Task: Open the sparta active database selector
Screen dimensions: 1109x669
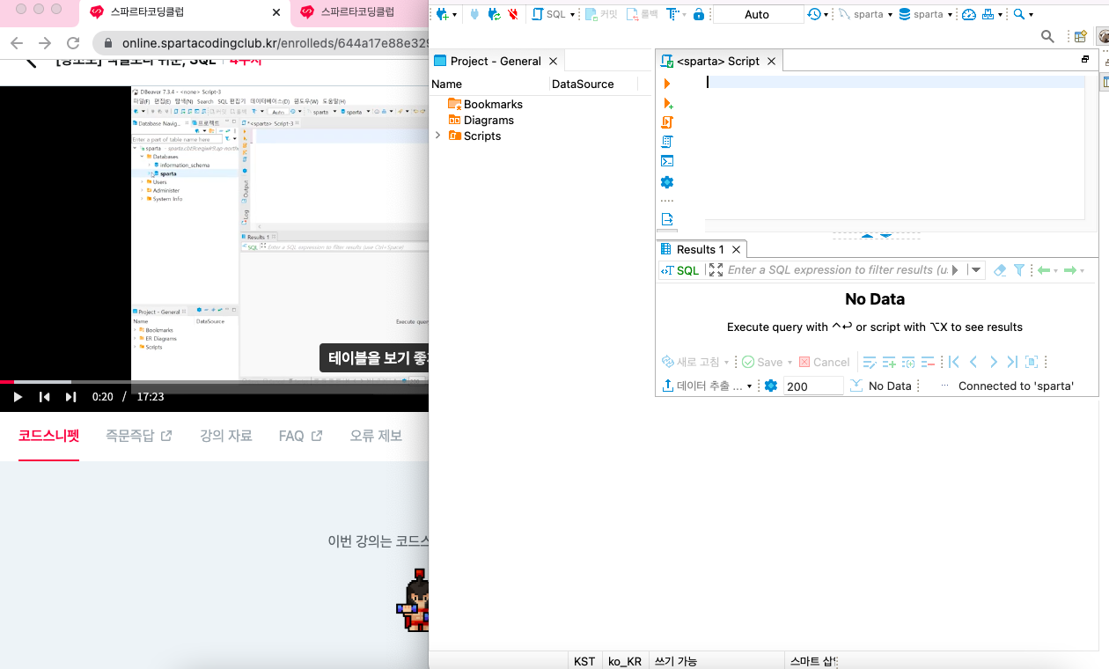Action: pos(926,14)
